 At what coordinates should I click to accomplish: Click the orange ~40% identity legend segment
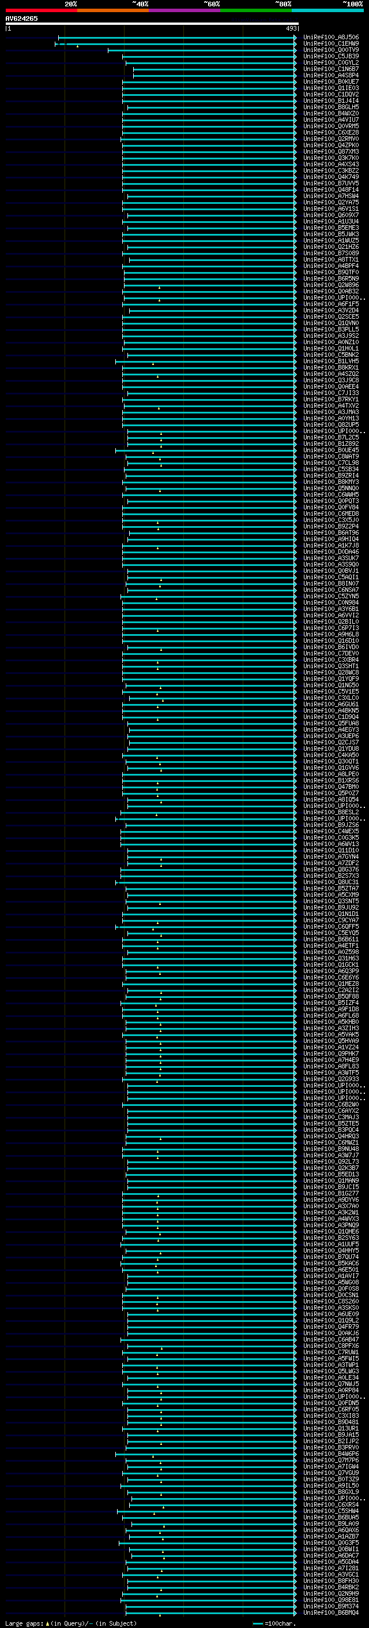(x=113, y=10)
